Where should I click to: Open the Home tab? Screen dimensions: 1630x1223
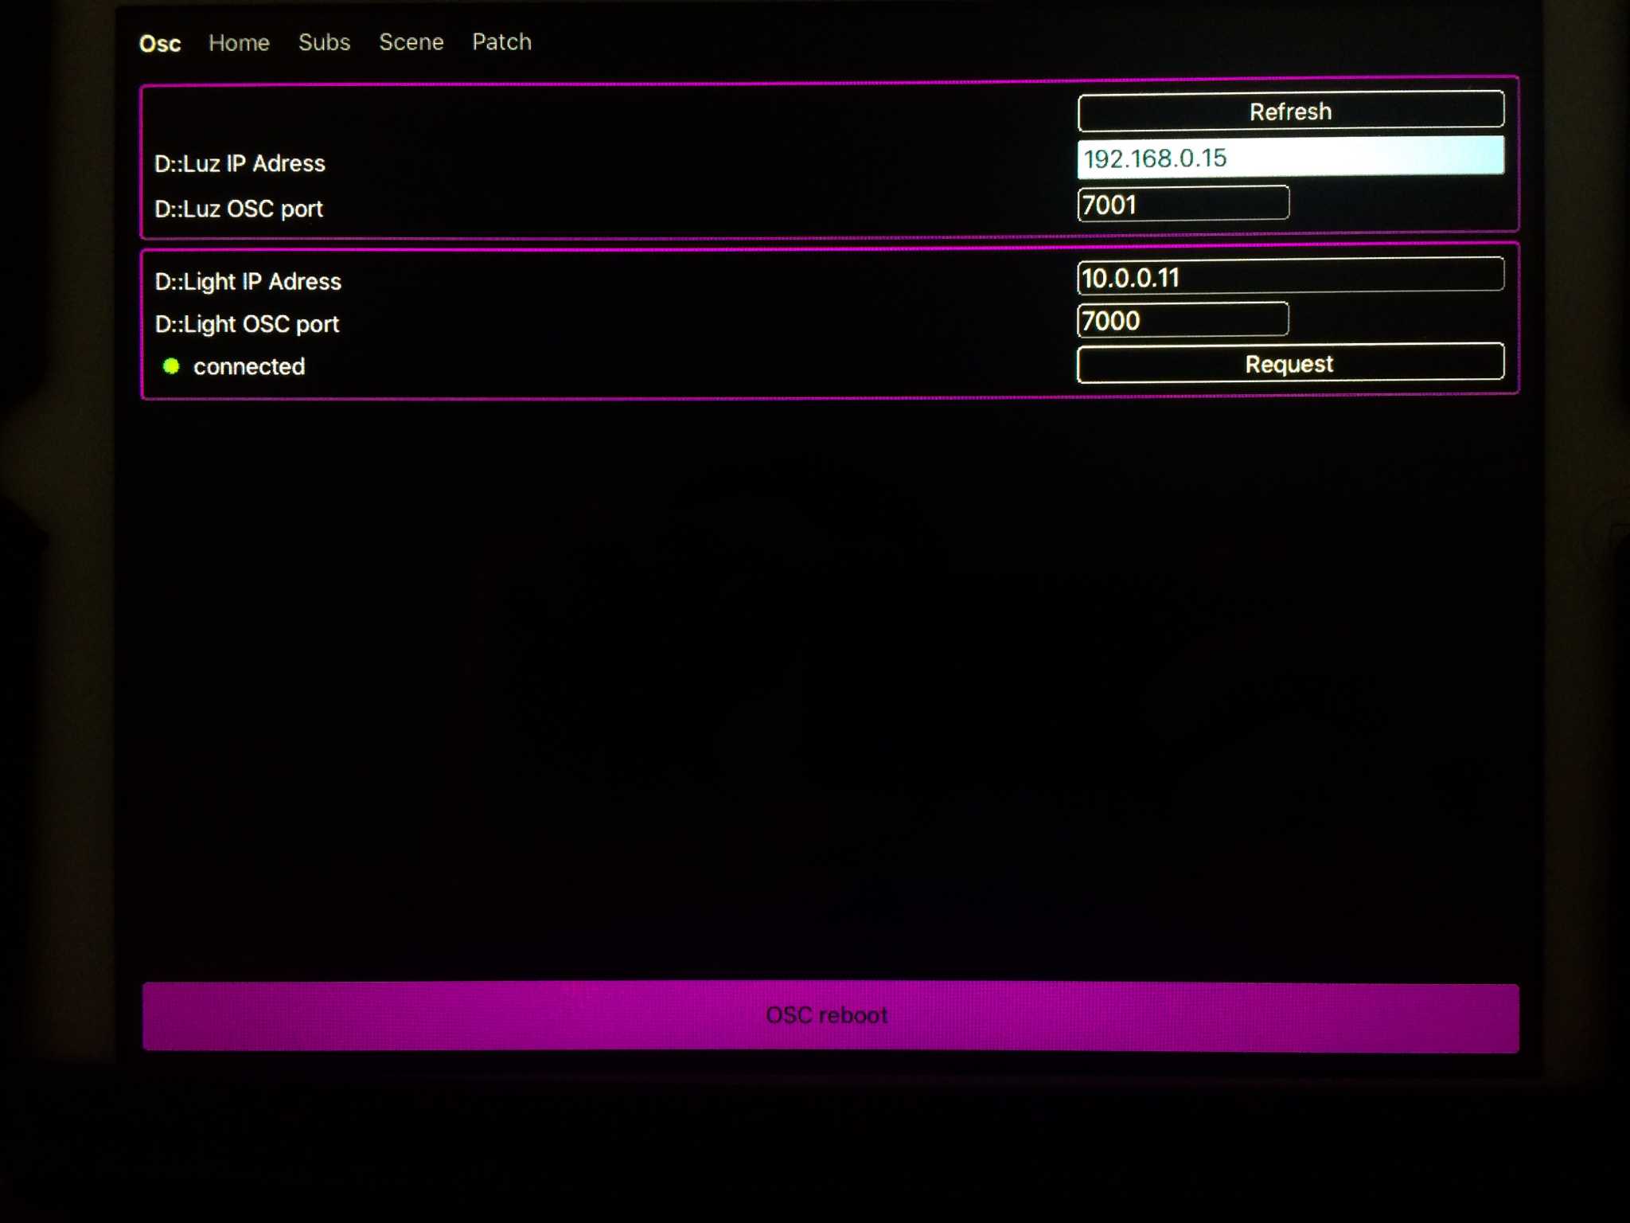[x=239, y=43]
